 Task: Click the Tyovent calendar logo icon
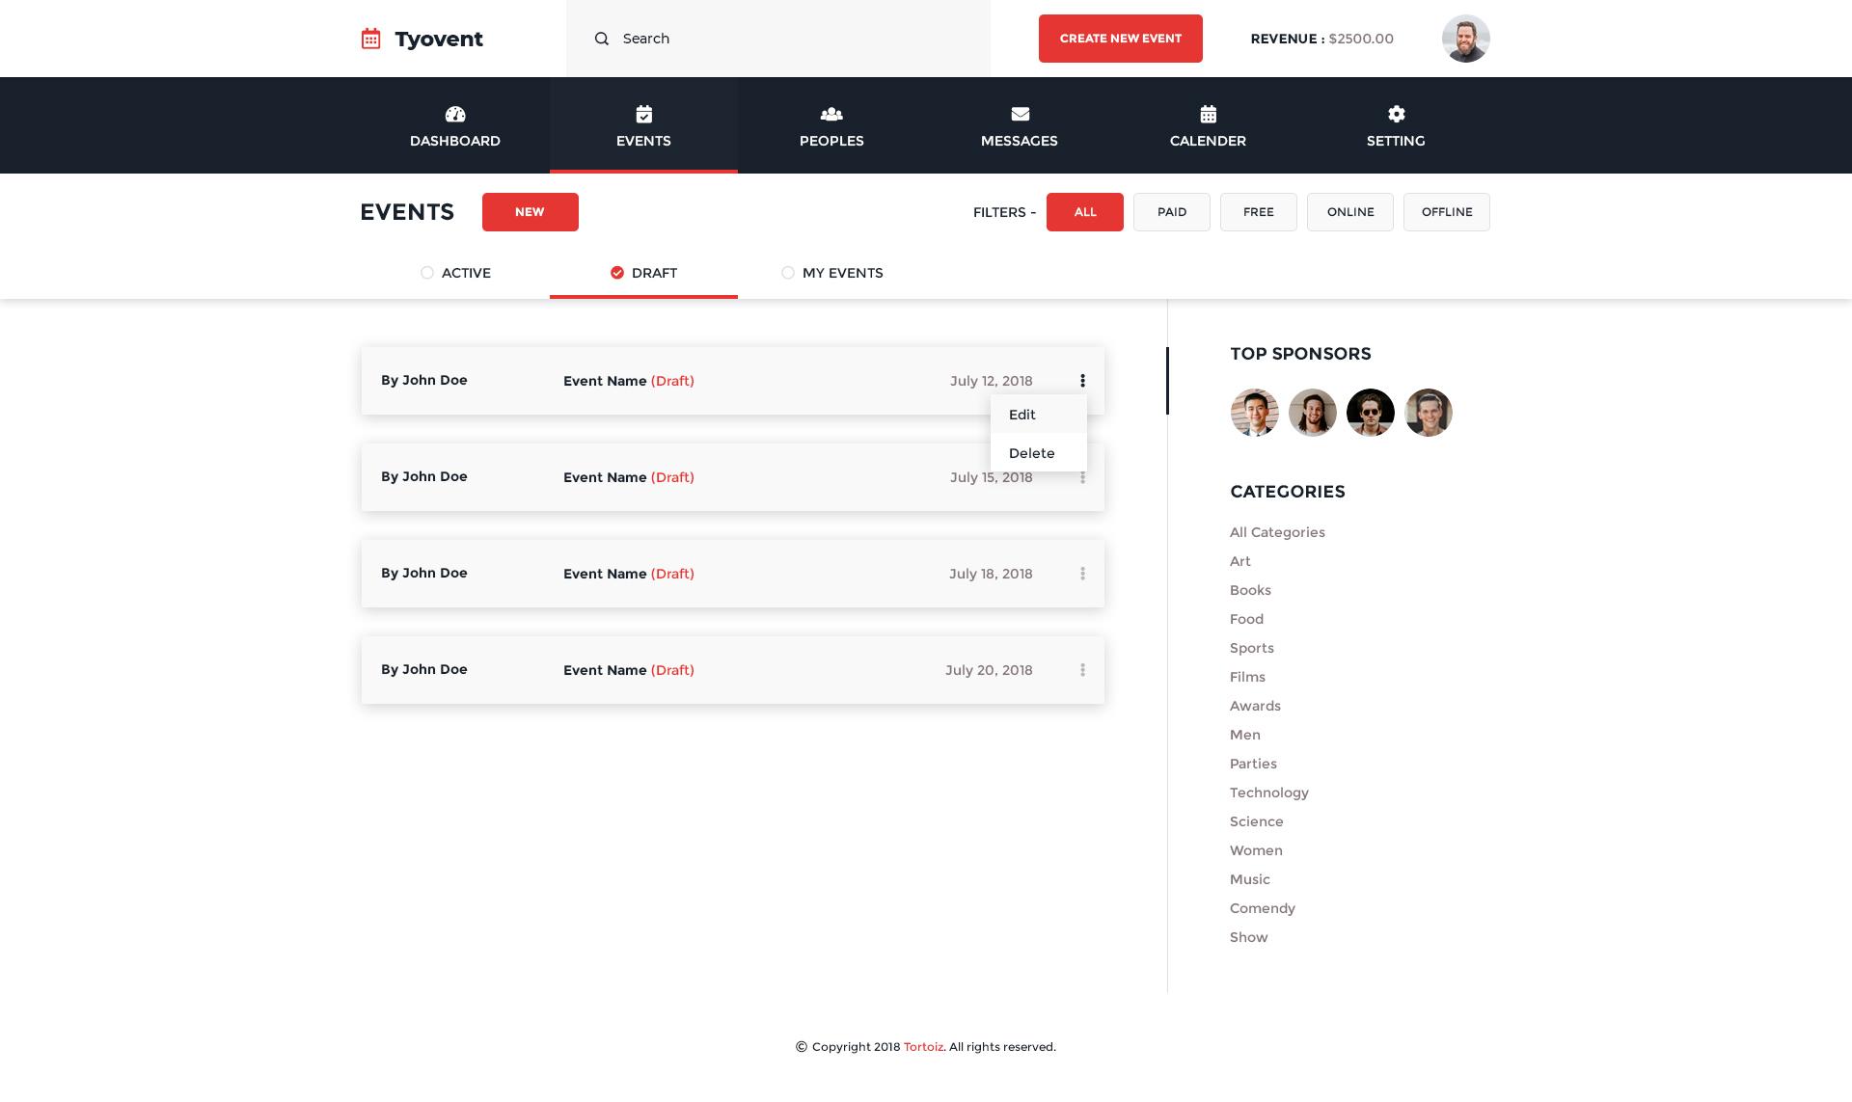[x=370, y=39]
